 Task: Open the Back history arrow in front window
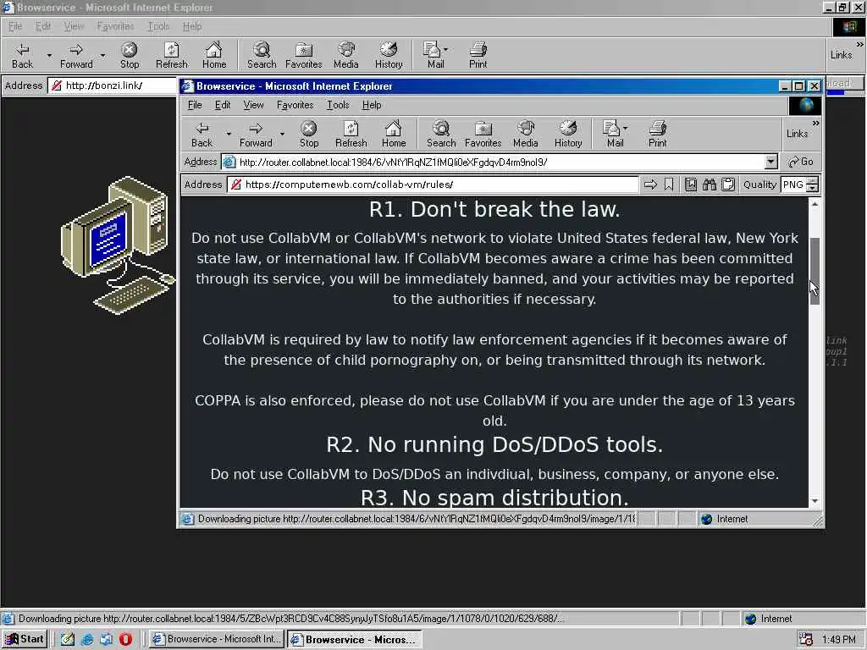[229, 135]
